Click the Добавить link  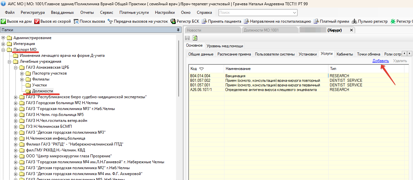coord(381,61)
